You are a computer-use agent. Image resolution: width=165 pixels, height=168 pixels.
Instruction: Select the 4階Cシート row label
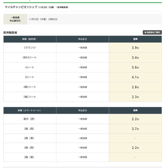pyautogui.click(x=30, y=87)
